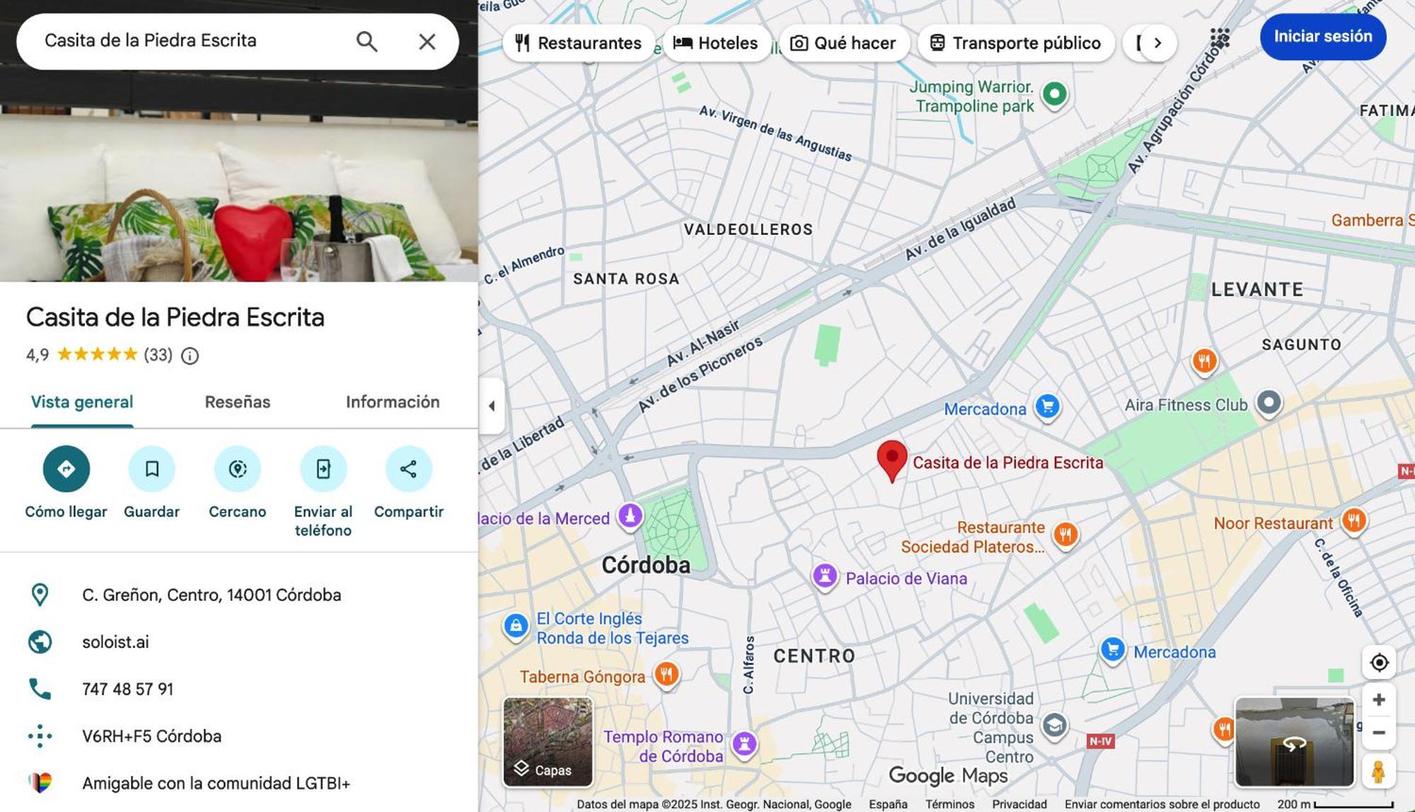The image size is (1415, 812).
Task: Click the Templo Romano de Córdoba marker
Action: [x=744, y=744]
